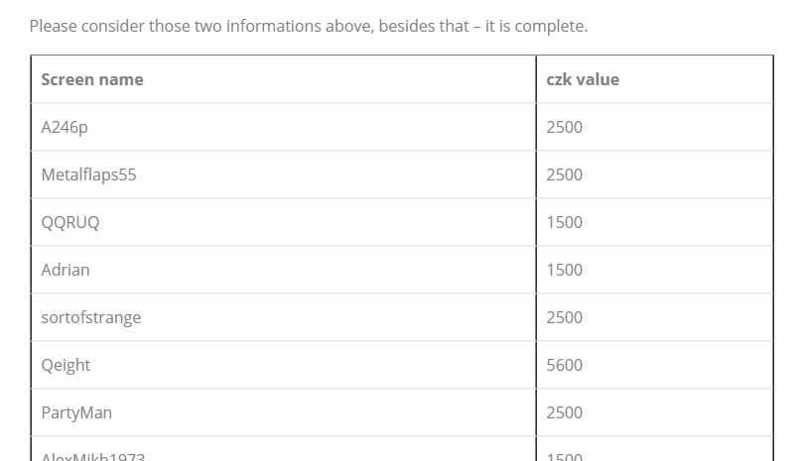Click the czk value in A246p's row
This screenshot has height=461, width=803.
(564, 127)
